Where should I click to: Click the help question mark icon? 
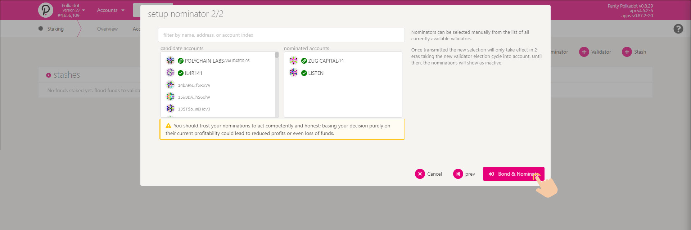tap(678, 29)
